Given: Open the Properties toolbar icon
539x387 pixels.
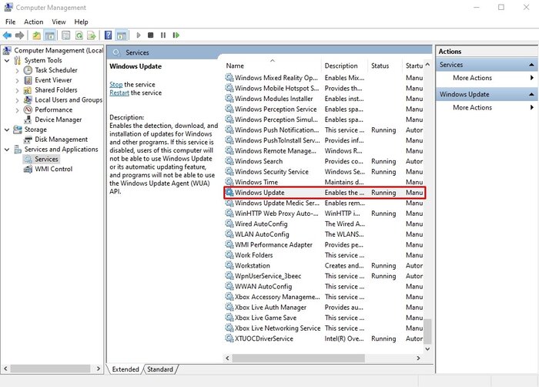Looking at the screenshot, I should click(65, 35).
